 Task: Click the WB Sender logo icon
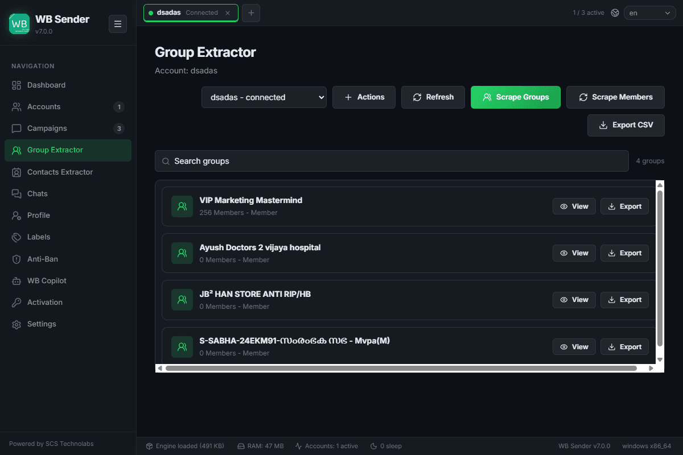(19, 24)
